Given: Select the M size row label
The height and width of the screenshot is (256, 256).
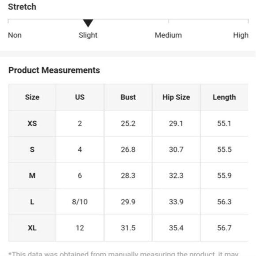Looking at the screenshot, I should tap(32, 176).
